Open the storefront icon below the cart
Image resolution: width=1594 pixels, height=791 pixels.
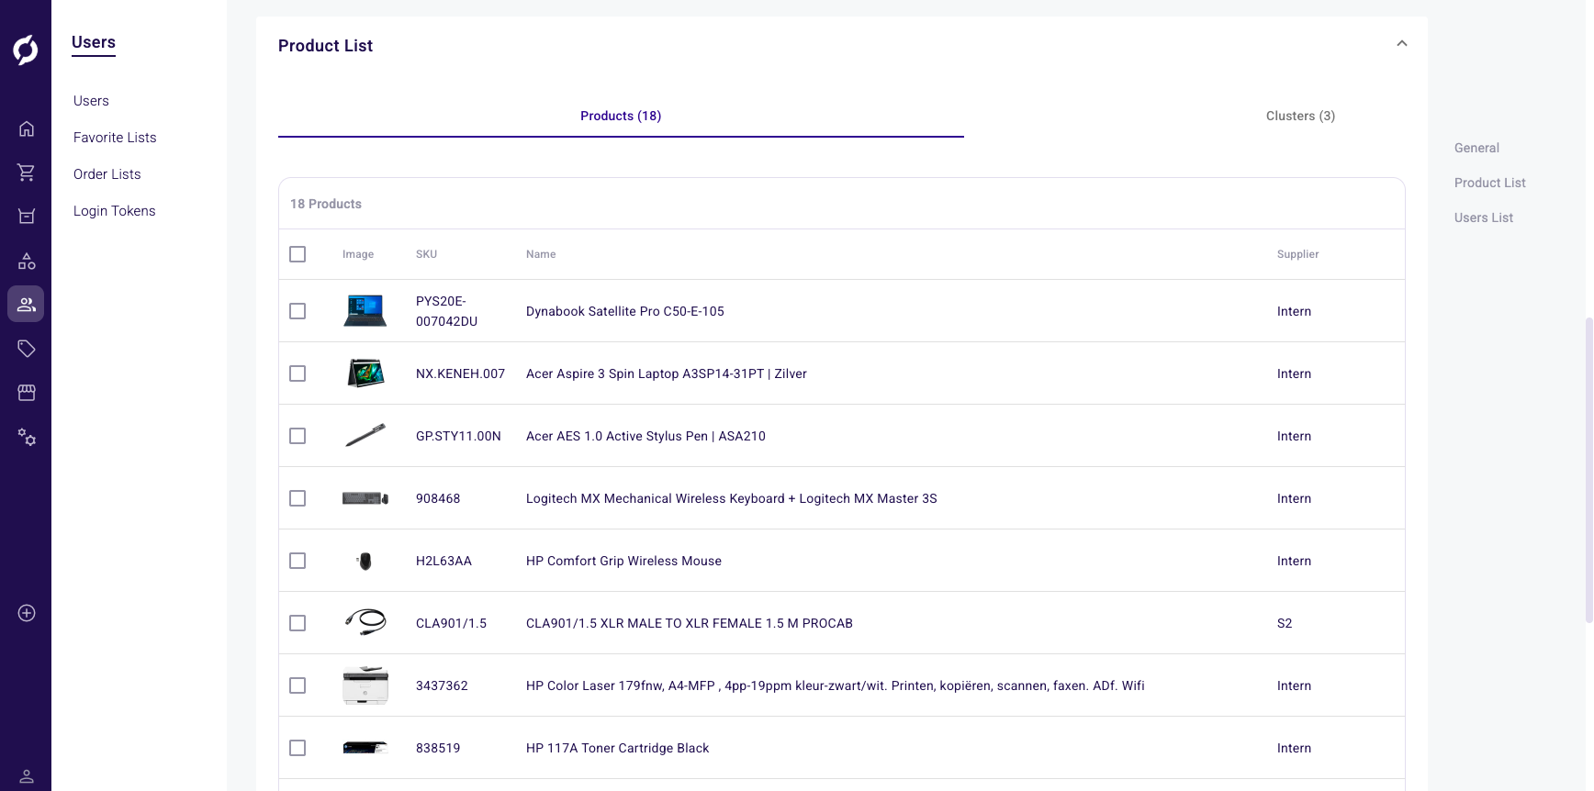point(27,217)
